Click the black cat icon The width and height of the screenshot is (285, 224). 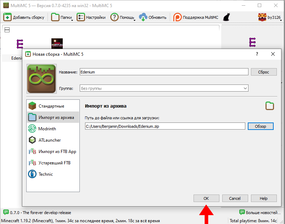point(227,17)
